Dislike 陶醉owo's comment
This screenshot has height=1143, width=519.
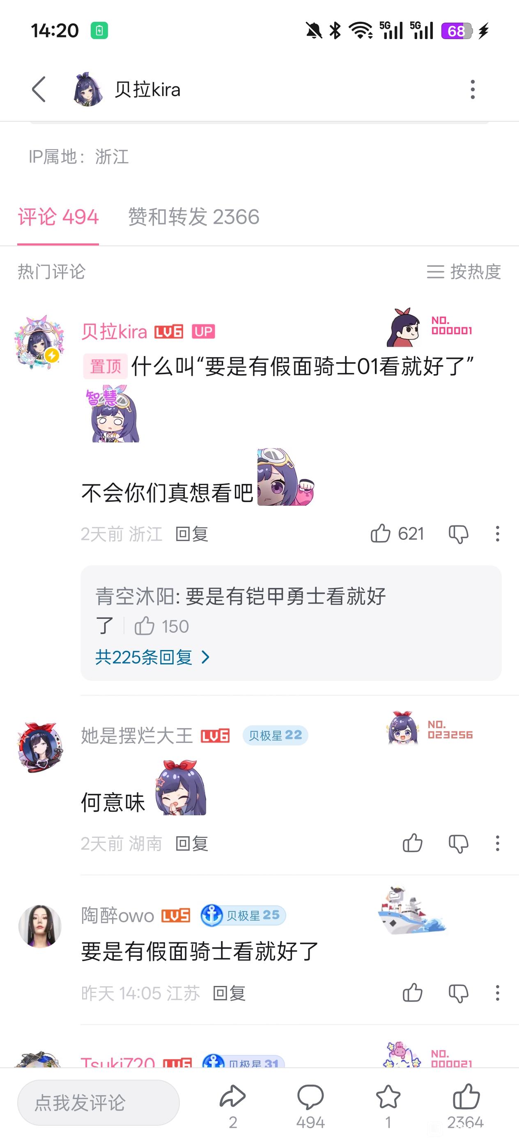[x=458, y=993]
